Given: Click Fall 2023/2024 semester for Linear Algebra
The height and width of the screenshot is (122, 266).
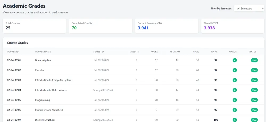Looking at the screenshot, I should (101, 60).
